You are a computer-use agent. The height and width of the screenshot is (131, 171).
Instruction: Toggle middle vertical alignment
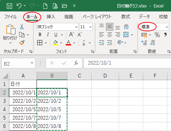pos(110,27)
